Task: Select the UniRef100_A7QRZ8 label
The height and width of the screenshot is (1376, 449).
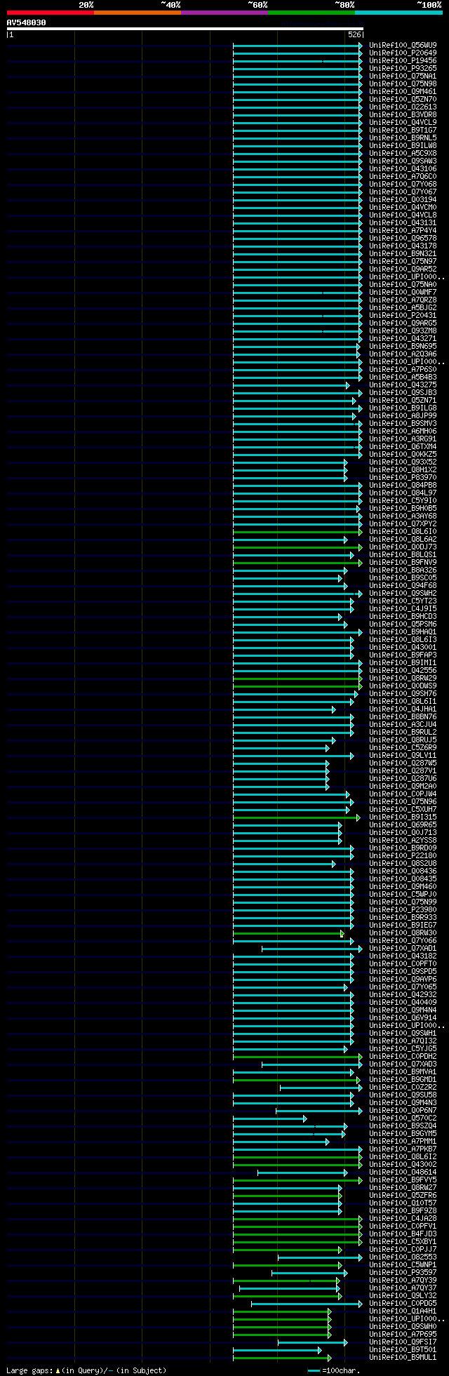Action: [403, 300]
